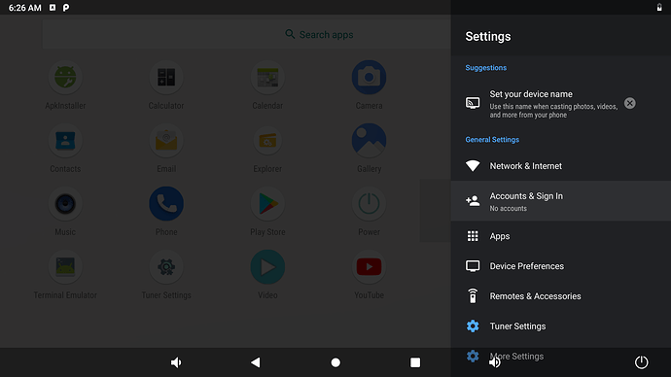The width and height of the screenshot is (671, 377).
Task: Open Accounts & Sign In settings
Action: point(560,201)
